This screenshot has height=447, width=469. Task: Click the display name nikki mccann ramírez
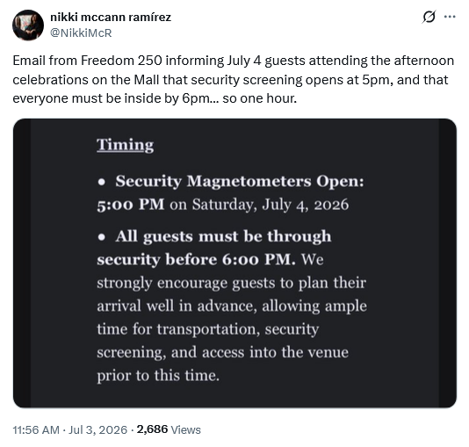tap(111, 17)
